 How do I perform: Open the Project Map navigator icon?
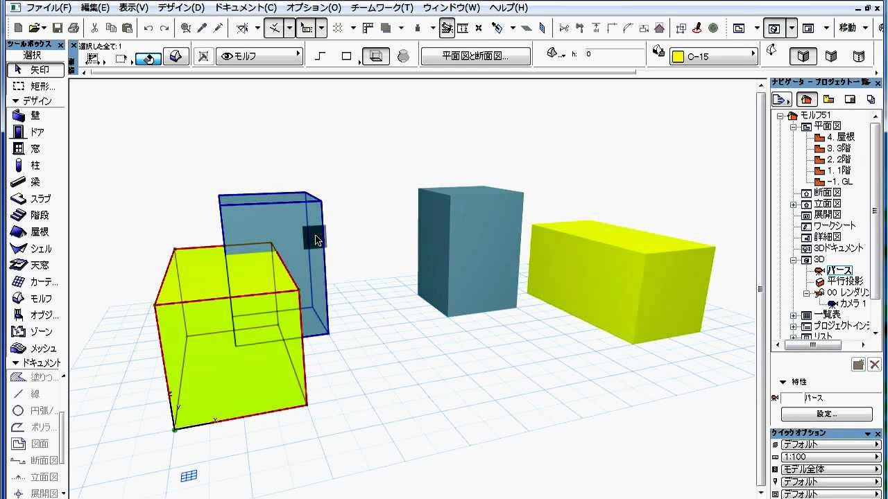[805, 99]
